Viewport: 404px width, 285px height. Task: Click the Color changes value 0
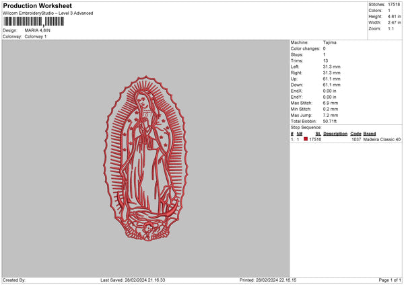[x=324, y=48]
